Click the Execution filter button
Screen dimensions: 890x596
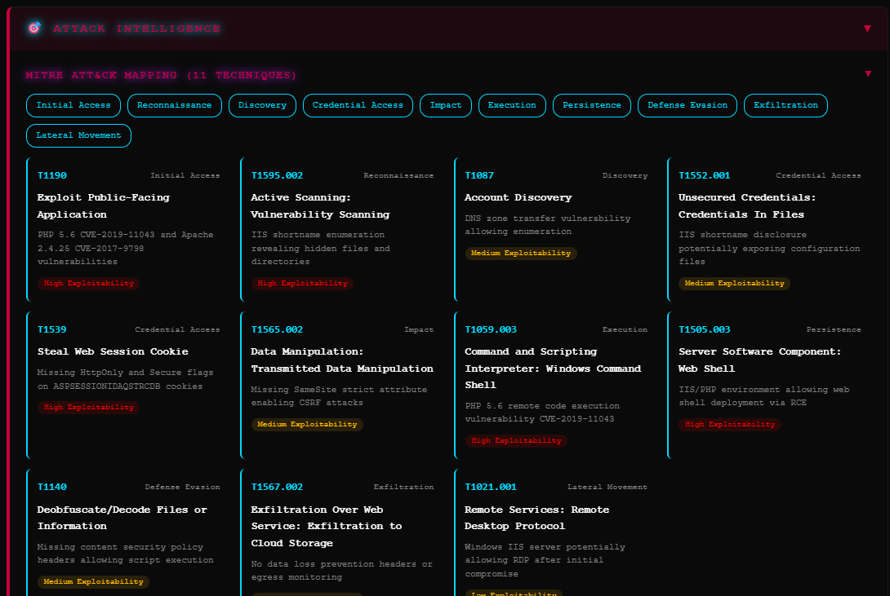[x=512, y=105]
